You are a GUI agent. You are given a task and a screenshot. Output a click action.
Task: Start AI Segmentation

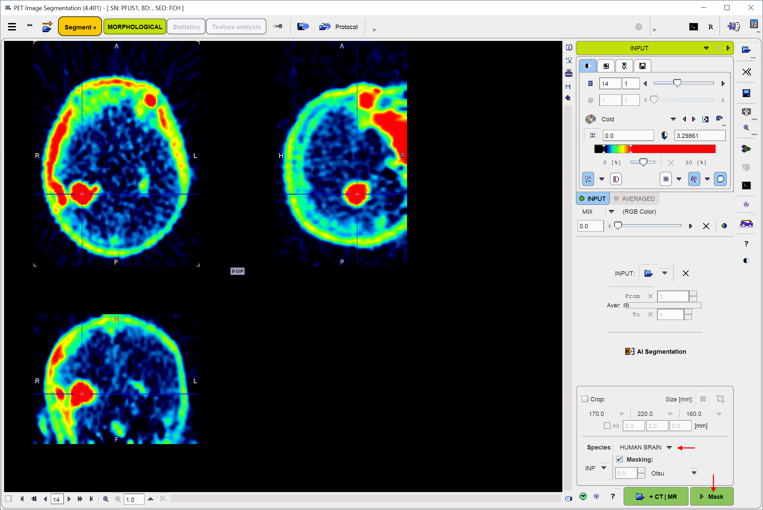(x=656, y=351)
